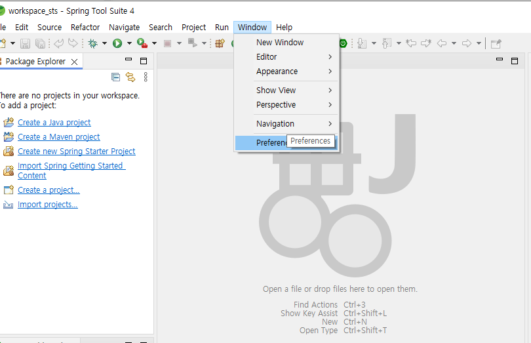Open the Back history dropdown arrow
531x343 pixels.
[454, 43]
